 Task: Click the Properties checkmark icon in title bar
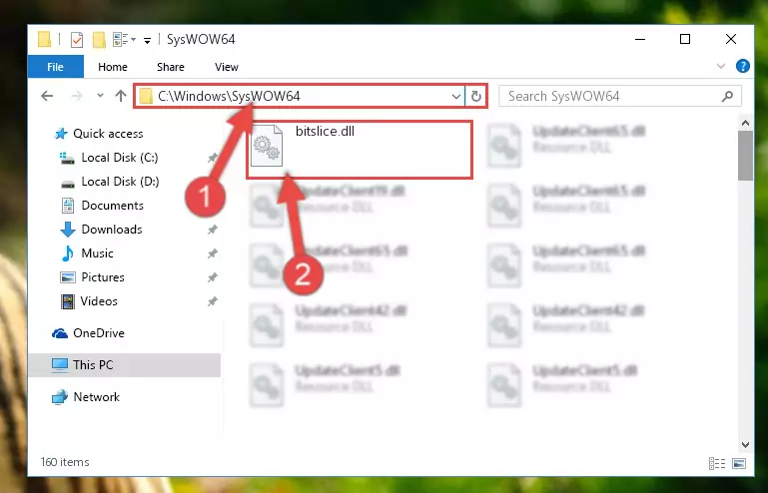click(77, 39)
